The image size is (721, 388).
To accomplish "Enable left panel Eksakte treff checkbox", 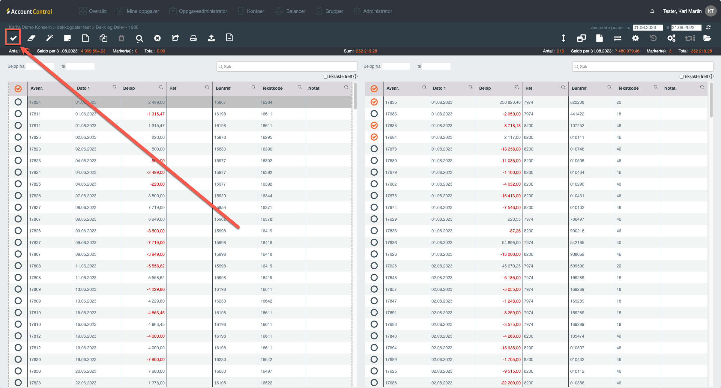I will click(x=325, y=76).
